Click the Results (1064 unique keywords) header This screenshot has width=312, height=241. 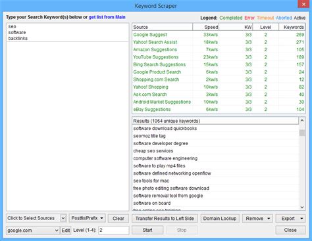click(x=215, y=121)
